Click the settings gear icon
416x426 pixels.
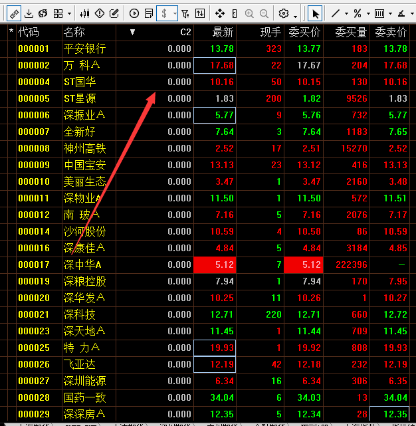point(284,13)
